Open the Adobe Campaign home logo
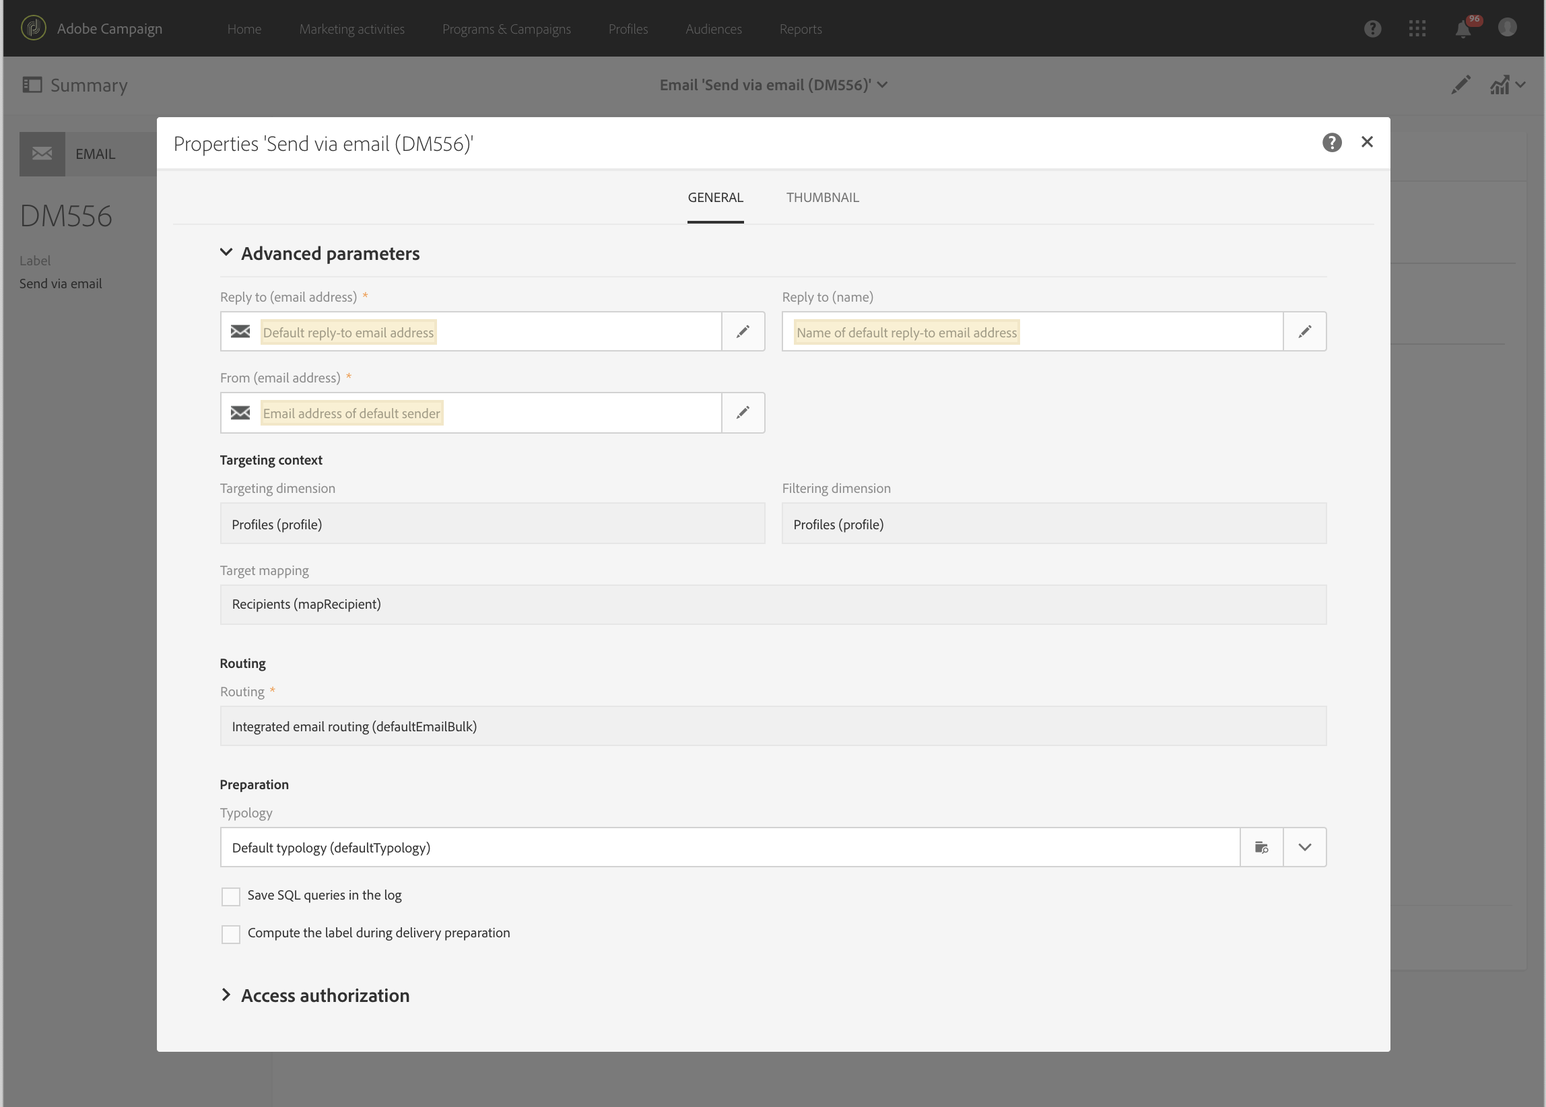 tap(34, 28)
